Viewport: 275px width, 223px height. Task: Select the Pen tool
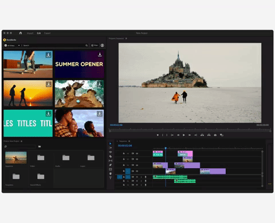point(111,165)
